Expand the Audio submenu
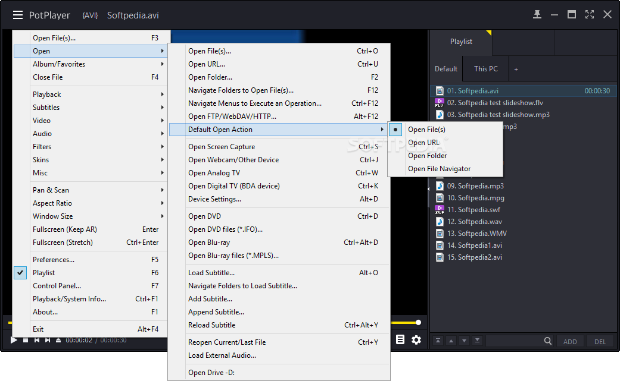This screenshot has width=620, height=381. [91, 133]
